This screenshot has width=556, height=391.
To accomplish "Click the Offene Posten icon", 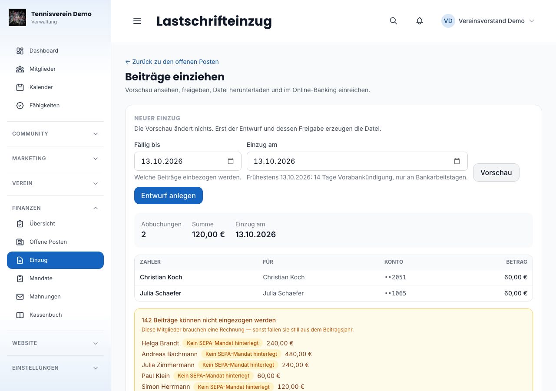I will 20,242.
